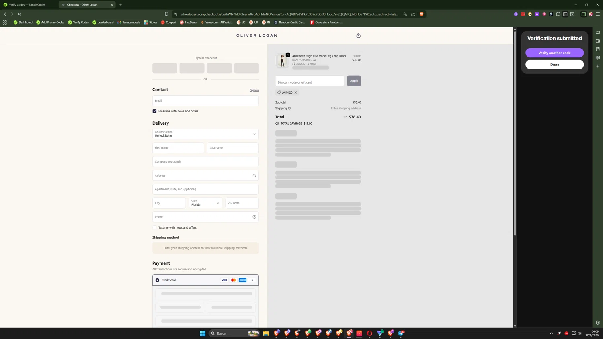Open Random Credit Card bookmark
This screenshot has width=603, height=339.
coord(289,22)
